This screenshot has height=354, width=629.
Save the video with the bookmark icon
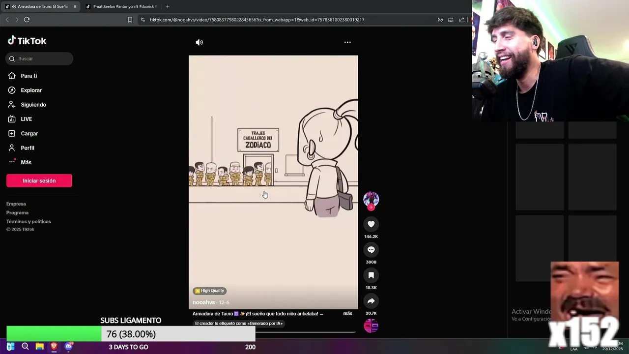[x=371, y=275]
